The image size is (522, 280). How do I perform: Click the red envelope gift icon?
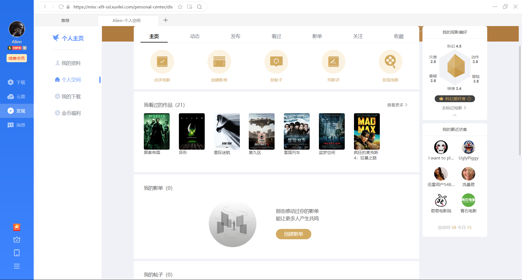pos(17,227)
